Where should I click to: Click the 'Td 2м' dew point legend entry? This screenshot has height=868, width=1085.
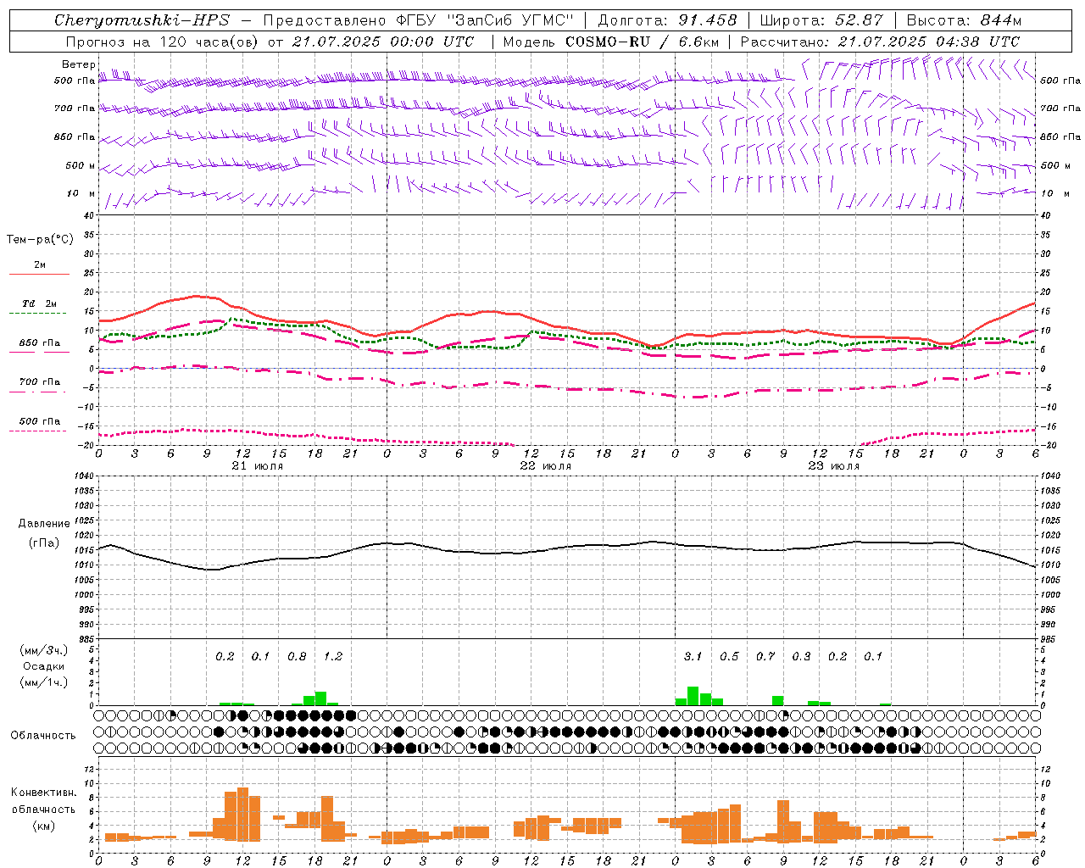[39, 303]
